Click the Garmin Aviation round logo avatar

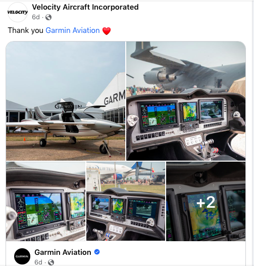[22, 256]
